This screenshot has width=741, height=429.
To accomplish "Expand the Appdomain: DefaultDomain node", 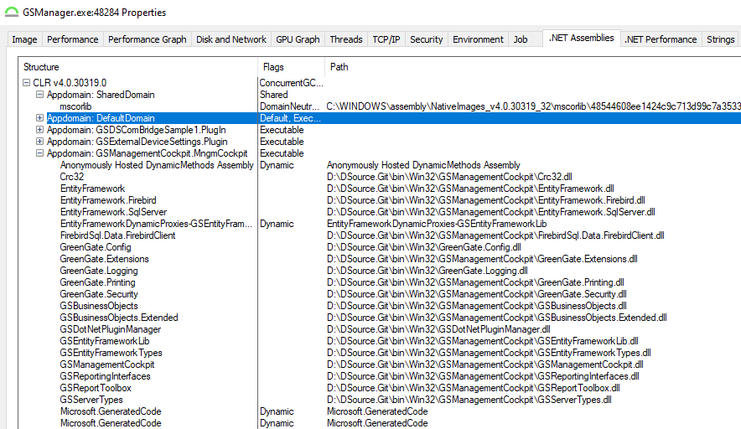I will pos(39,118).
